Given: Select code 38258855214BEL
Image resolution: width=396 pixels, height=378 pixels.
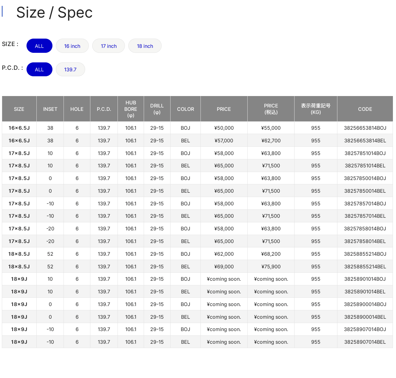Looking at the screenshot, I should 365,267.
